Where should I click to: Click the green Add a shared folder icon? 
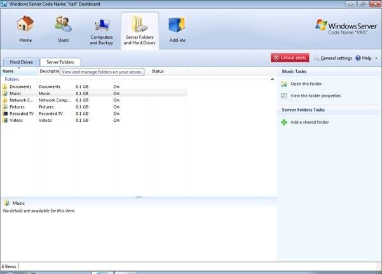pos(284,122)
